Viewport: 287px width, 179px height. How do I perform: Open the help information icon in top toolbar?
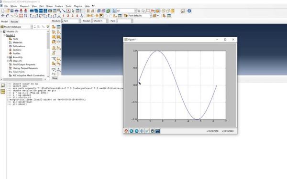click(189, 11)
